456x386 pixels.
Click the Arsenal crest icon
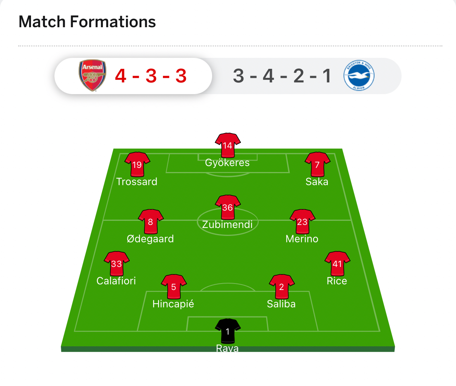92,76
